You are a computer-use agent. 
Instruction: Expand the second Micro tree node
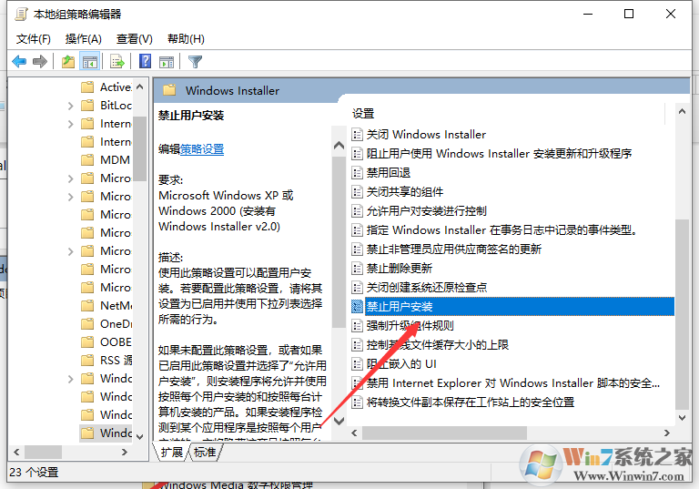coord(70,197)
